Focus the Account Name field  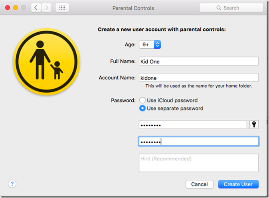[199, 77]
